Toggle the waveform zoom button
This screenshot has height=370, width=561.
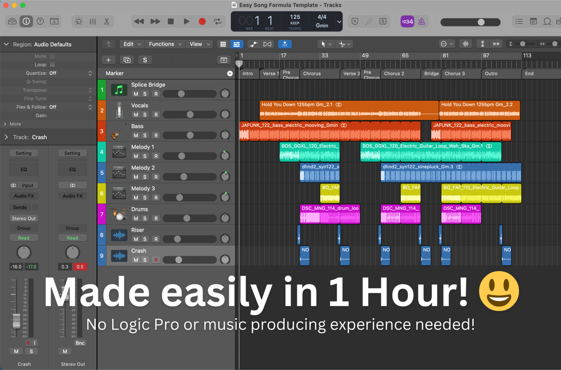(466, 44)
